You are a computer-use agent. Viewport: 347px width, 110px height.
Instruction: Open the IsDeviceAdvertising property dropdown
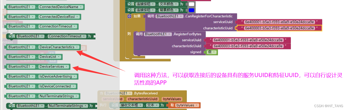57,77
